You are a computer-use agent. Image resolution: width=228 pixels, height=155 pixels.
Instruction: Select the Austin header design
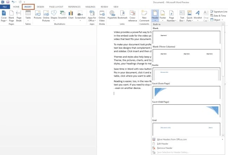(186, 74)
